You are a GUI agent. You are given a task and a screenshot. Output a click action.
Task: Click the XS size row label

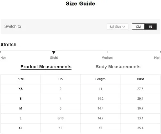pos(21,89)
